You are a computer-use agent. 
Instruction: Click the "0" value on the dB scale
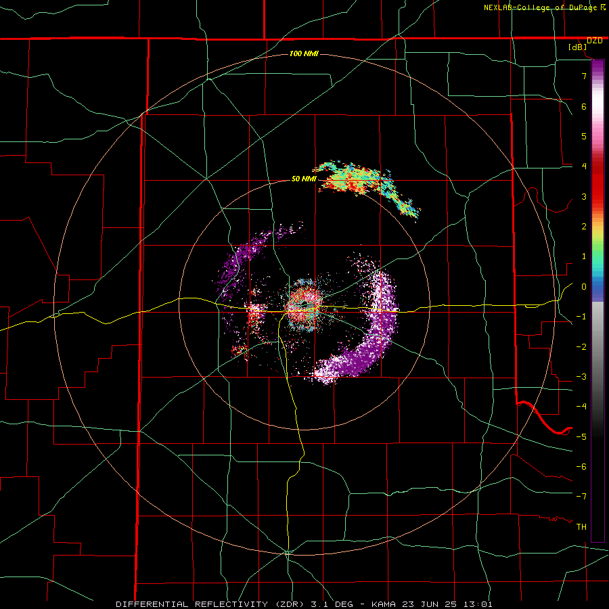[x=584, y=287]
